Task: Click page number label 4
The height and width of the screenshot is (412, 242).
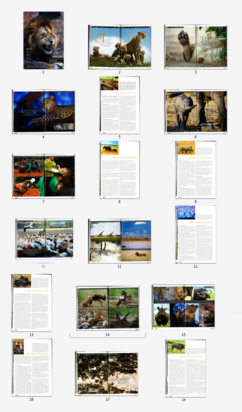Action: [43, 137]
